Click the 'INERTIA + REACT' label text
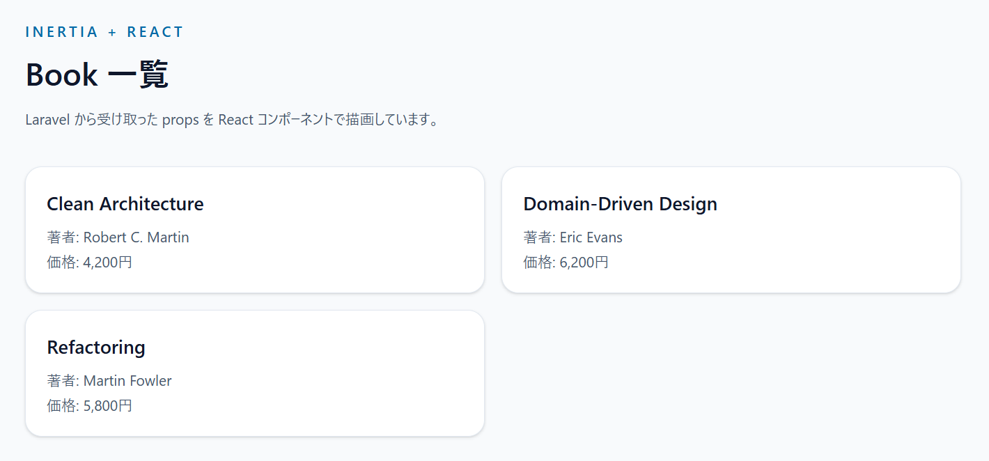This screenshot has height=461, width=989. (104, 32)
